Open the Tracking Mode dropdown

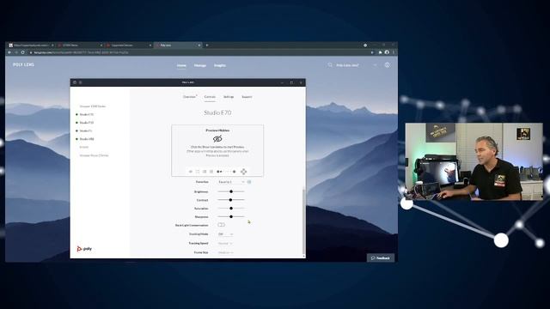(x=225, y=234)
